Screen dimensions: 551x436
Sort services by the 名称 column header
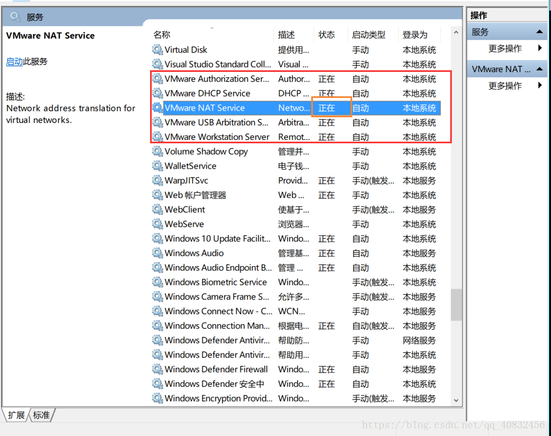click(x=212, y=35)
